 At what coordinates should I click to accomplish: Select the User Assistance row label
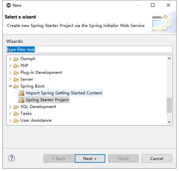pos(36,120)
